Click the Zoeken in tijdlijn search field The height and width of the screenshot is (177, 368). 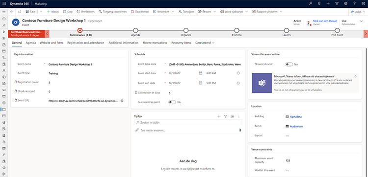coord(188,123)
